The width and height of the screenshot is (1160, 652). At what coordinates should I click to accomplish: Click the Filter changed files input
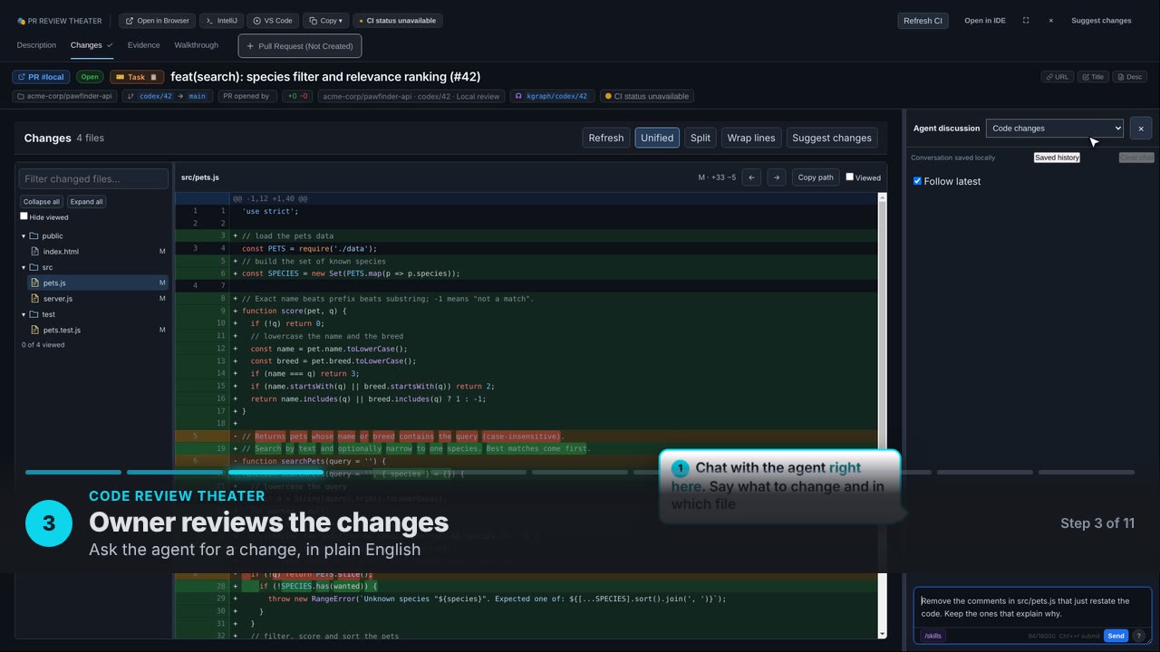[x=94, y=179]
